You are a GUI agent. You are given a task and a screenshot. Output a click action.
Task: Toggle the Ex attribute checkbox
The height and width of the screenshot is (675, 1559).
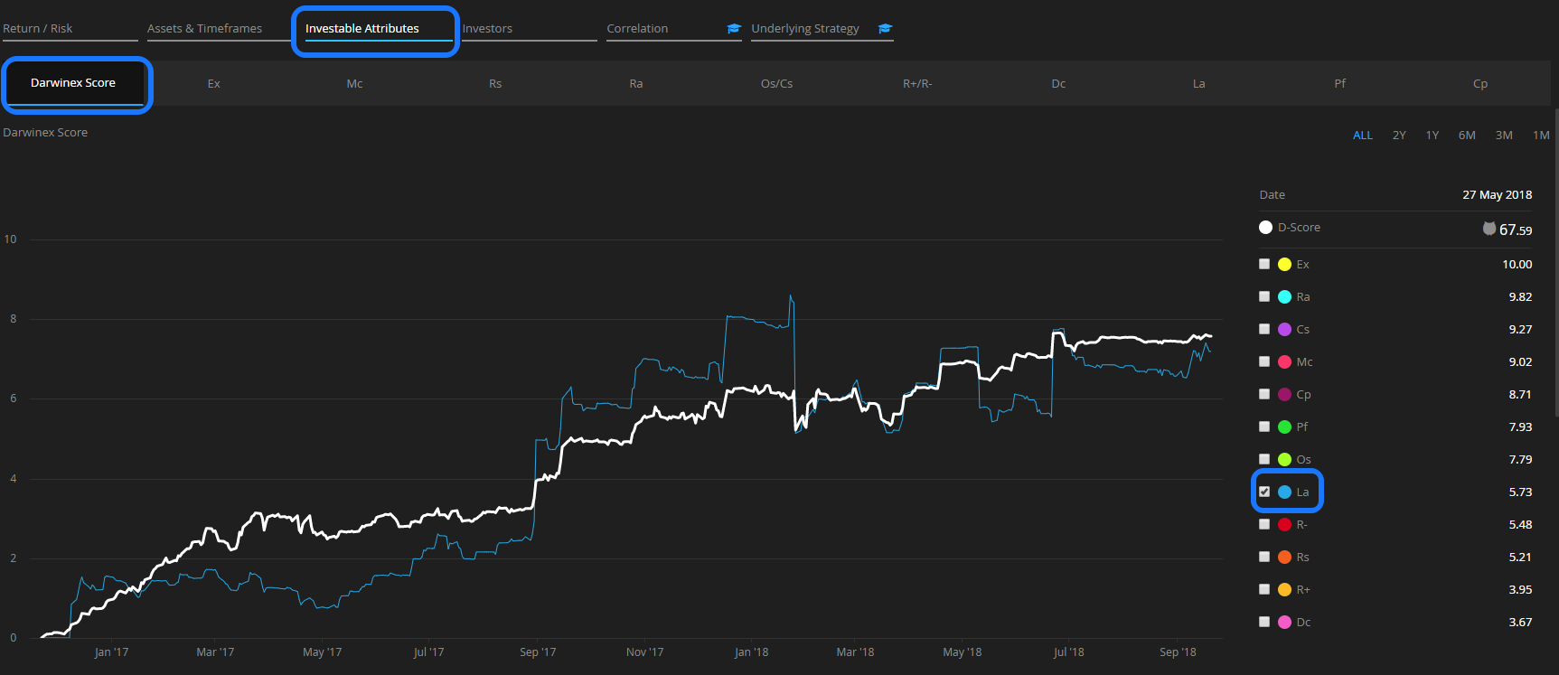pos(1264,264)
